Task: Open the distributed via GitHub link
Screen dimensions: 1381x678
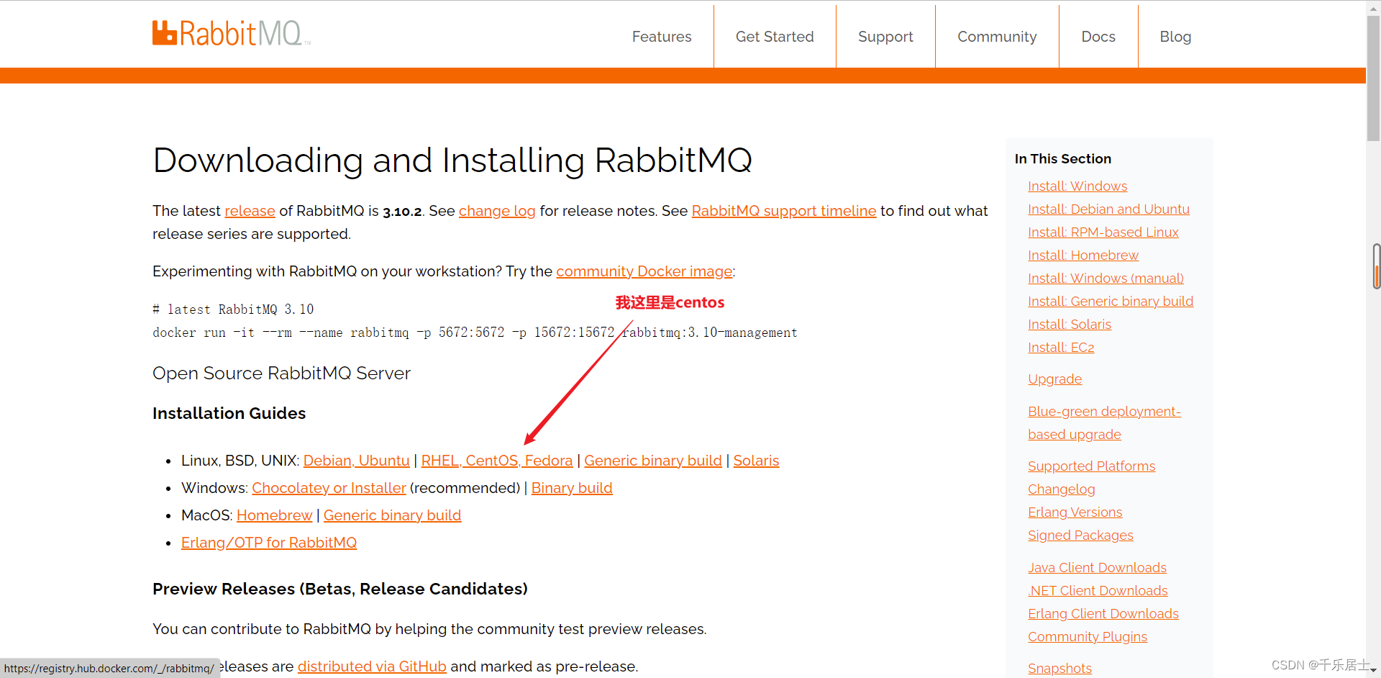Action: [372, 666]
